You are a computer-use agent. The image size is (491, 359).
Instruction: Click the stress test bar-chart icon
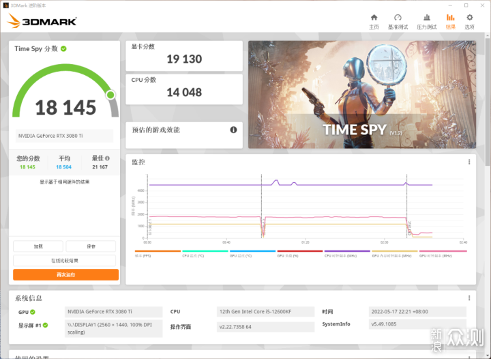[x=426, y=18]
